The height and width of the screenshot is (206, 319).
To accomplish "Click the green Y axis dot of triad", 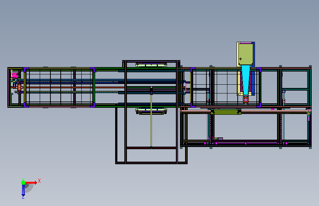I will click(x=24, y=183).
